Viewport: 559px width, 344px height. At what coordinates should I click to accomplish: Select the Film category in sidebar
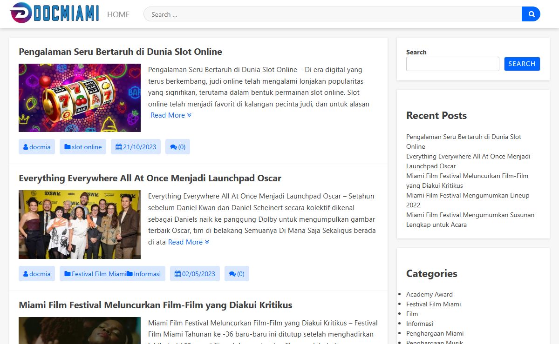pyautogui.click(x=412, y=314)
